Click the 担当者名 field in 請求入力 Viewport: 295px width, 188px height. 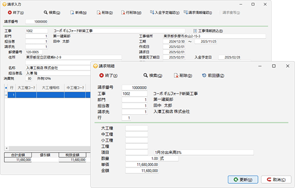[x=58, y=73]
